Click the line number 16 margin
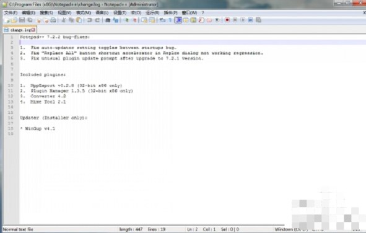The width and height of the screenshot is (366, 233). coord(11,118)
